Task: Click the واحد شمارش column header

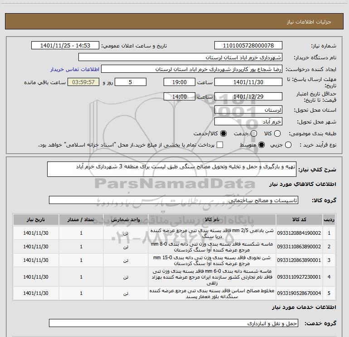Action: 126,220
